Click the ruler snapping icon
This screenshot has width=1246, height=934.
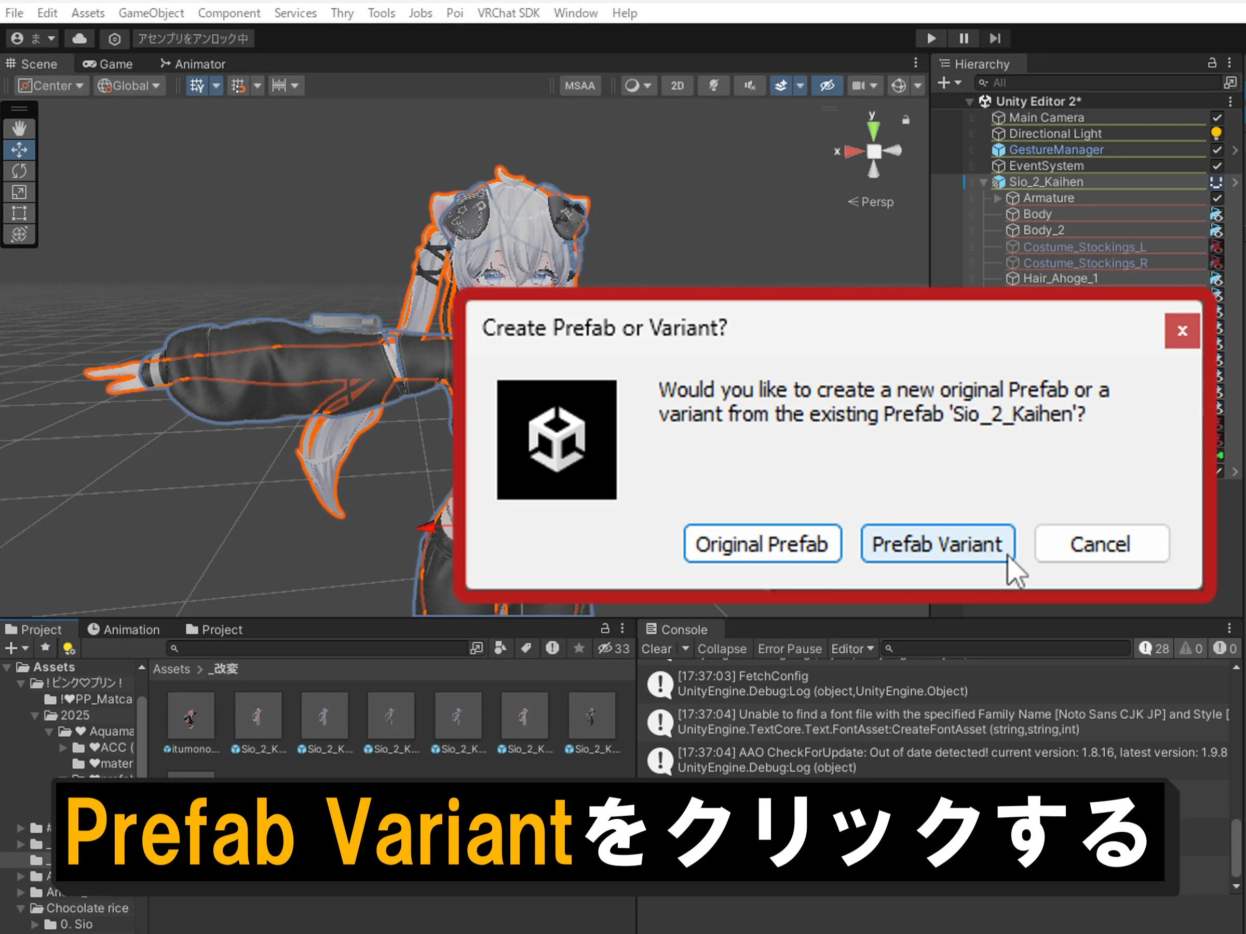coord(279,86)
